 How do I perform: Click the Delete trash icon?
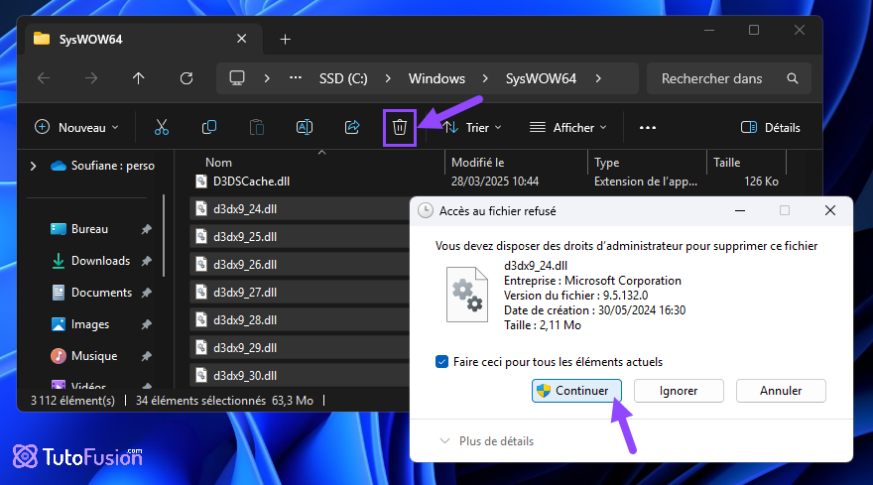(400, 128)
